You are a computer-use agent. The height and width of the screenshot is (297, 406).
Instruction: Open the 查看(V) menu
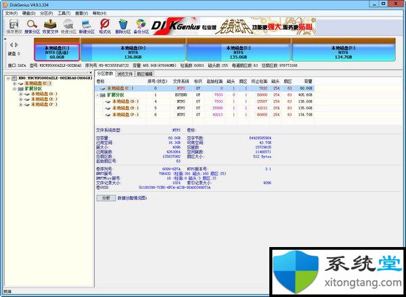click(82, 13)
